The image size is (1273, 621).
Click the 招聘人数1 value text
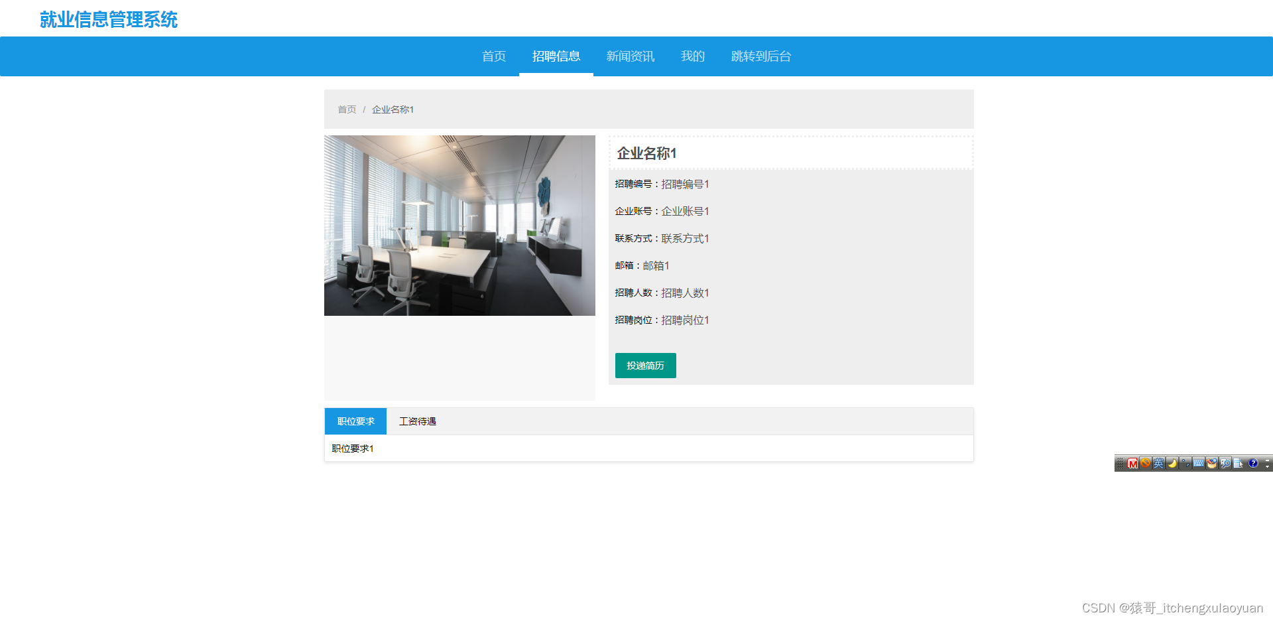(x=685, y=293)
